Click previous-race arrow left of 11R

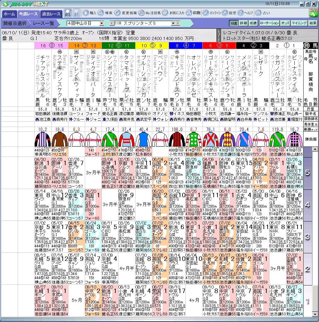(x=112, y=23)
